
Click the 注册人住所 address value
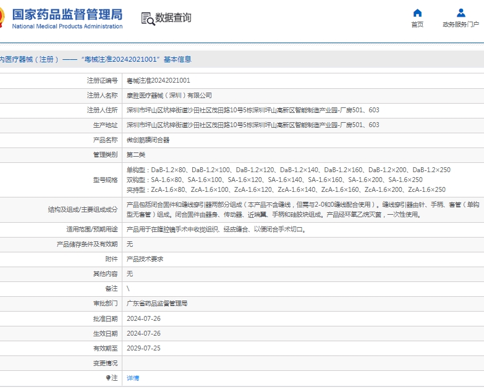(253, 110)
